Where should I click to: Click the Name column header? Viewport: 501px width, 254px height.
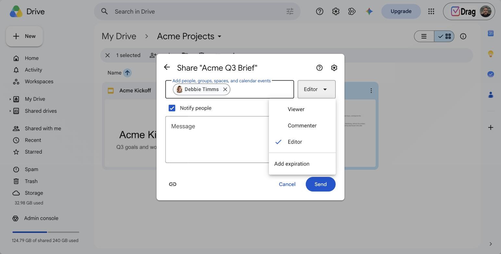pyautogui.click(x=114, y=73)
